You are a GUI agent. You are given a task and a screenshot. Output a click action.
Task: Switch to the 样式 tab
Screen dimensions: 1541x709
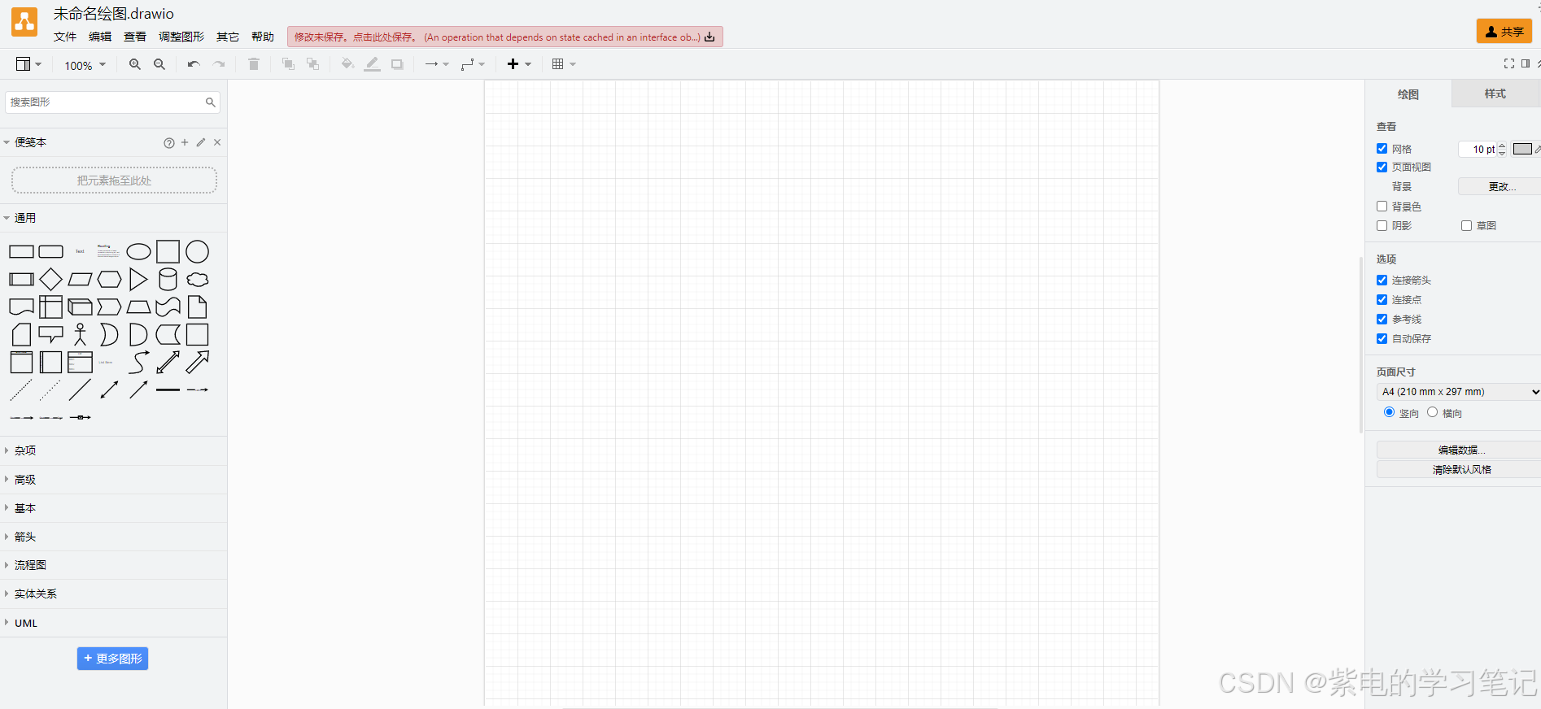click(x=1495, y=94)
